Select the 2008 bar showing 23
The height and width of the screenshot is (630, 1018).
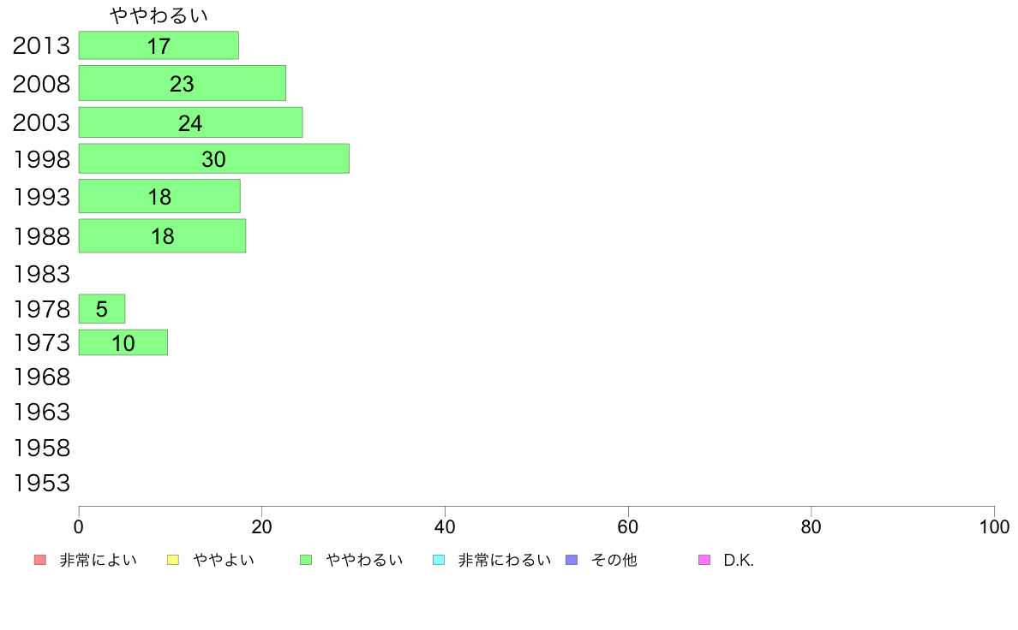point(183,83)
